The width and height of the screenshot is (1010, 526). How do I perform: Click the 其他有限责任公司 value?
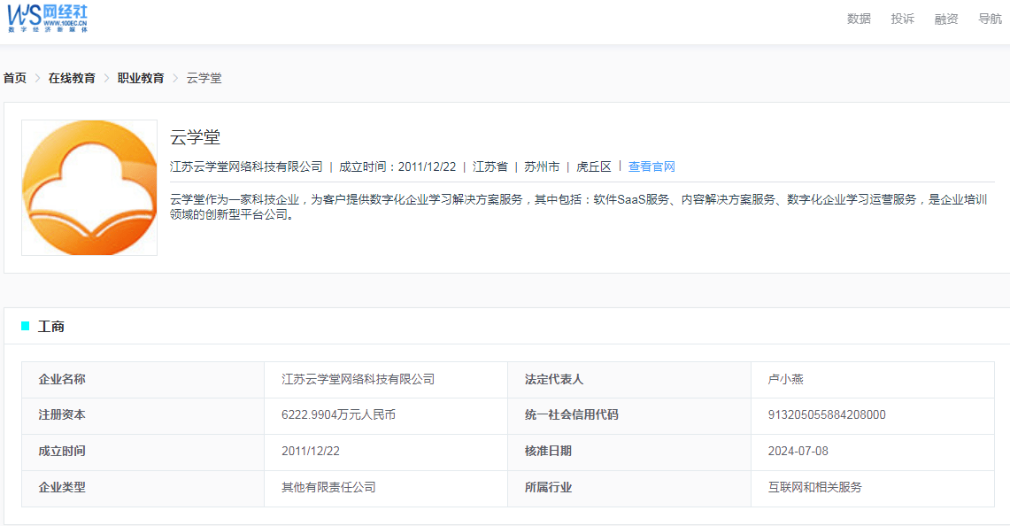328,487
